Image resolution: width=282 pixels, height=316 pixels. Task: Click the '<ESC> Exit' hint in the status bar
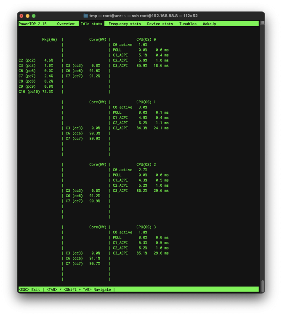(x=29, y=289)
